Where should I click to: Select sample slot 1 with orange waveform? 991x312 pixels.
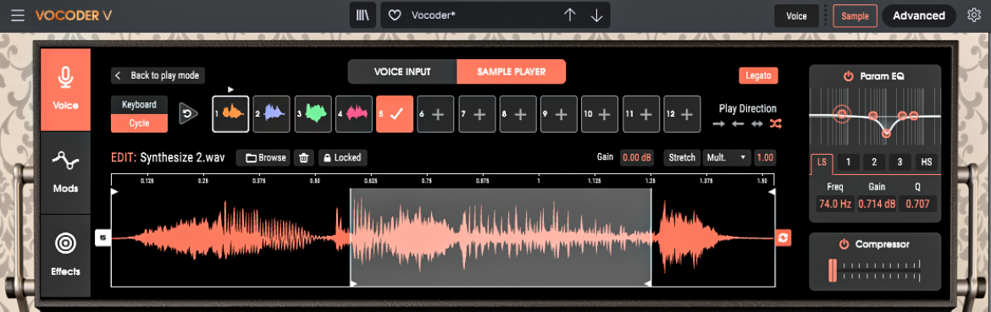(x=230, y=114)
